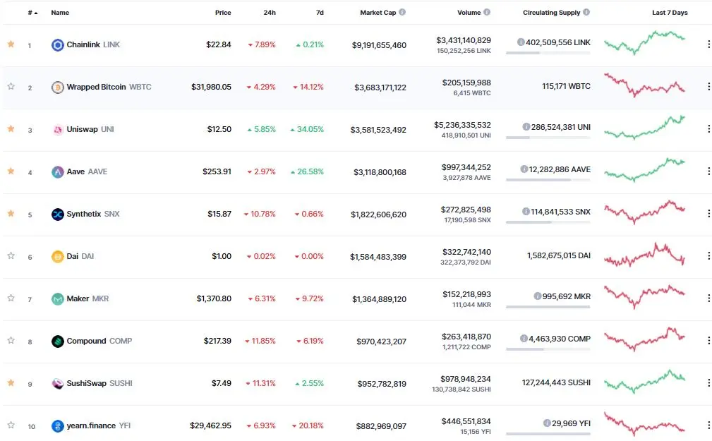
Task: Click the Synthetix coin logo
Action: tap(58, 214)
